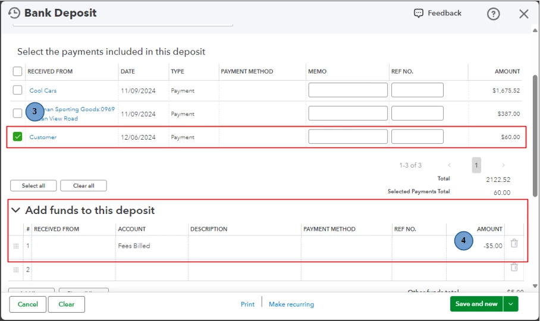
Task: Open the Save and new dropdown arrow
Action: (511, 304)
